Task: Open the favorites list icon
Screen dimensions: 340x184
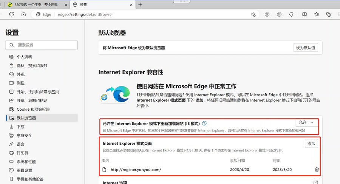Action: click(316, 14)
